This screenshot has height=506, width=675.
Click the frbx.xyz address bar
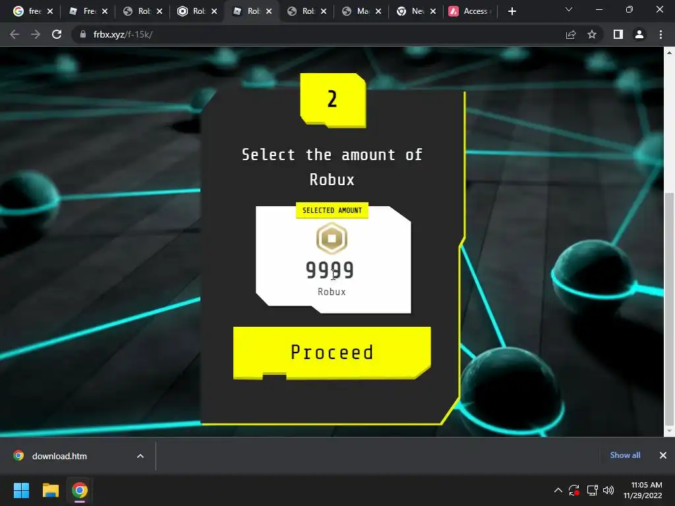(318, 34)
